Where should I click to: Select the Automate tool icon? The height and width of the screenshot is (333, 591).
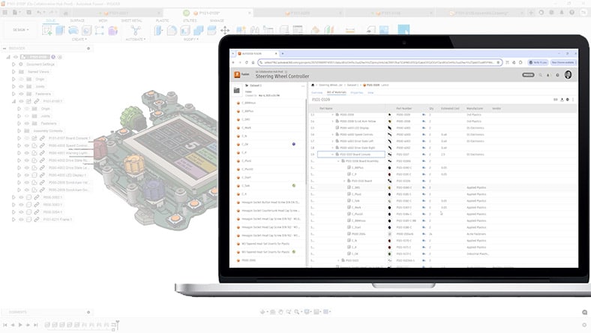click(136, 31)
